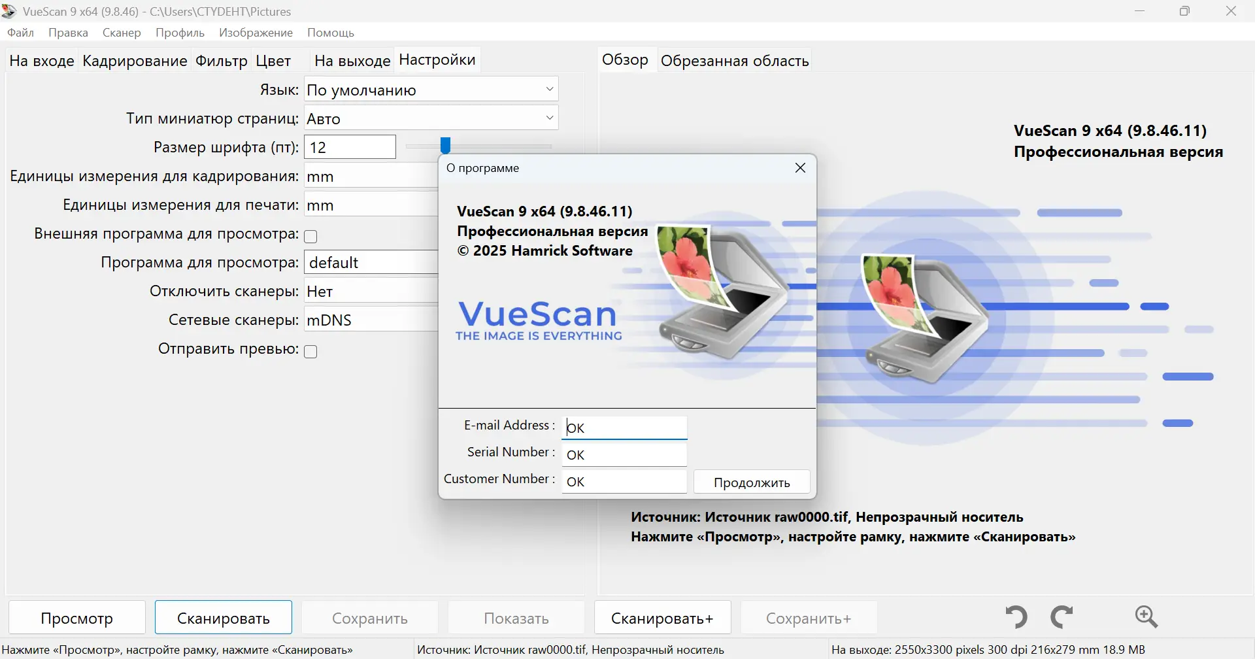Click the Serial Number input field

tap(622, 454)
